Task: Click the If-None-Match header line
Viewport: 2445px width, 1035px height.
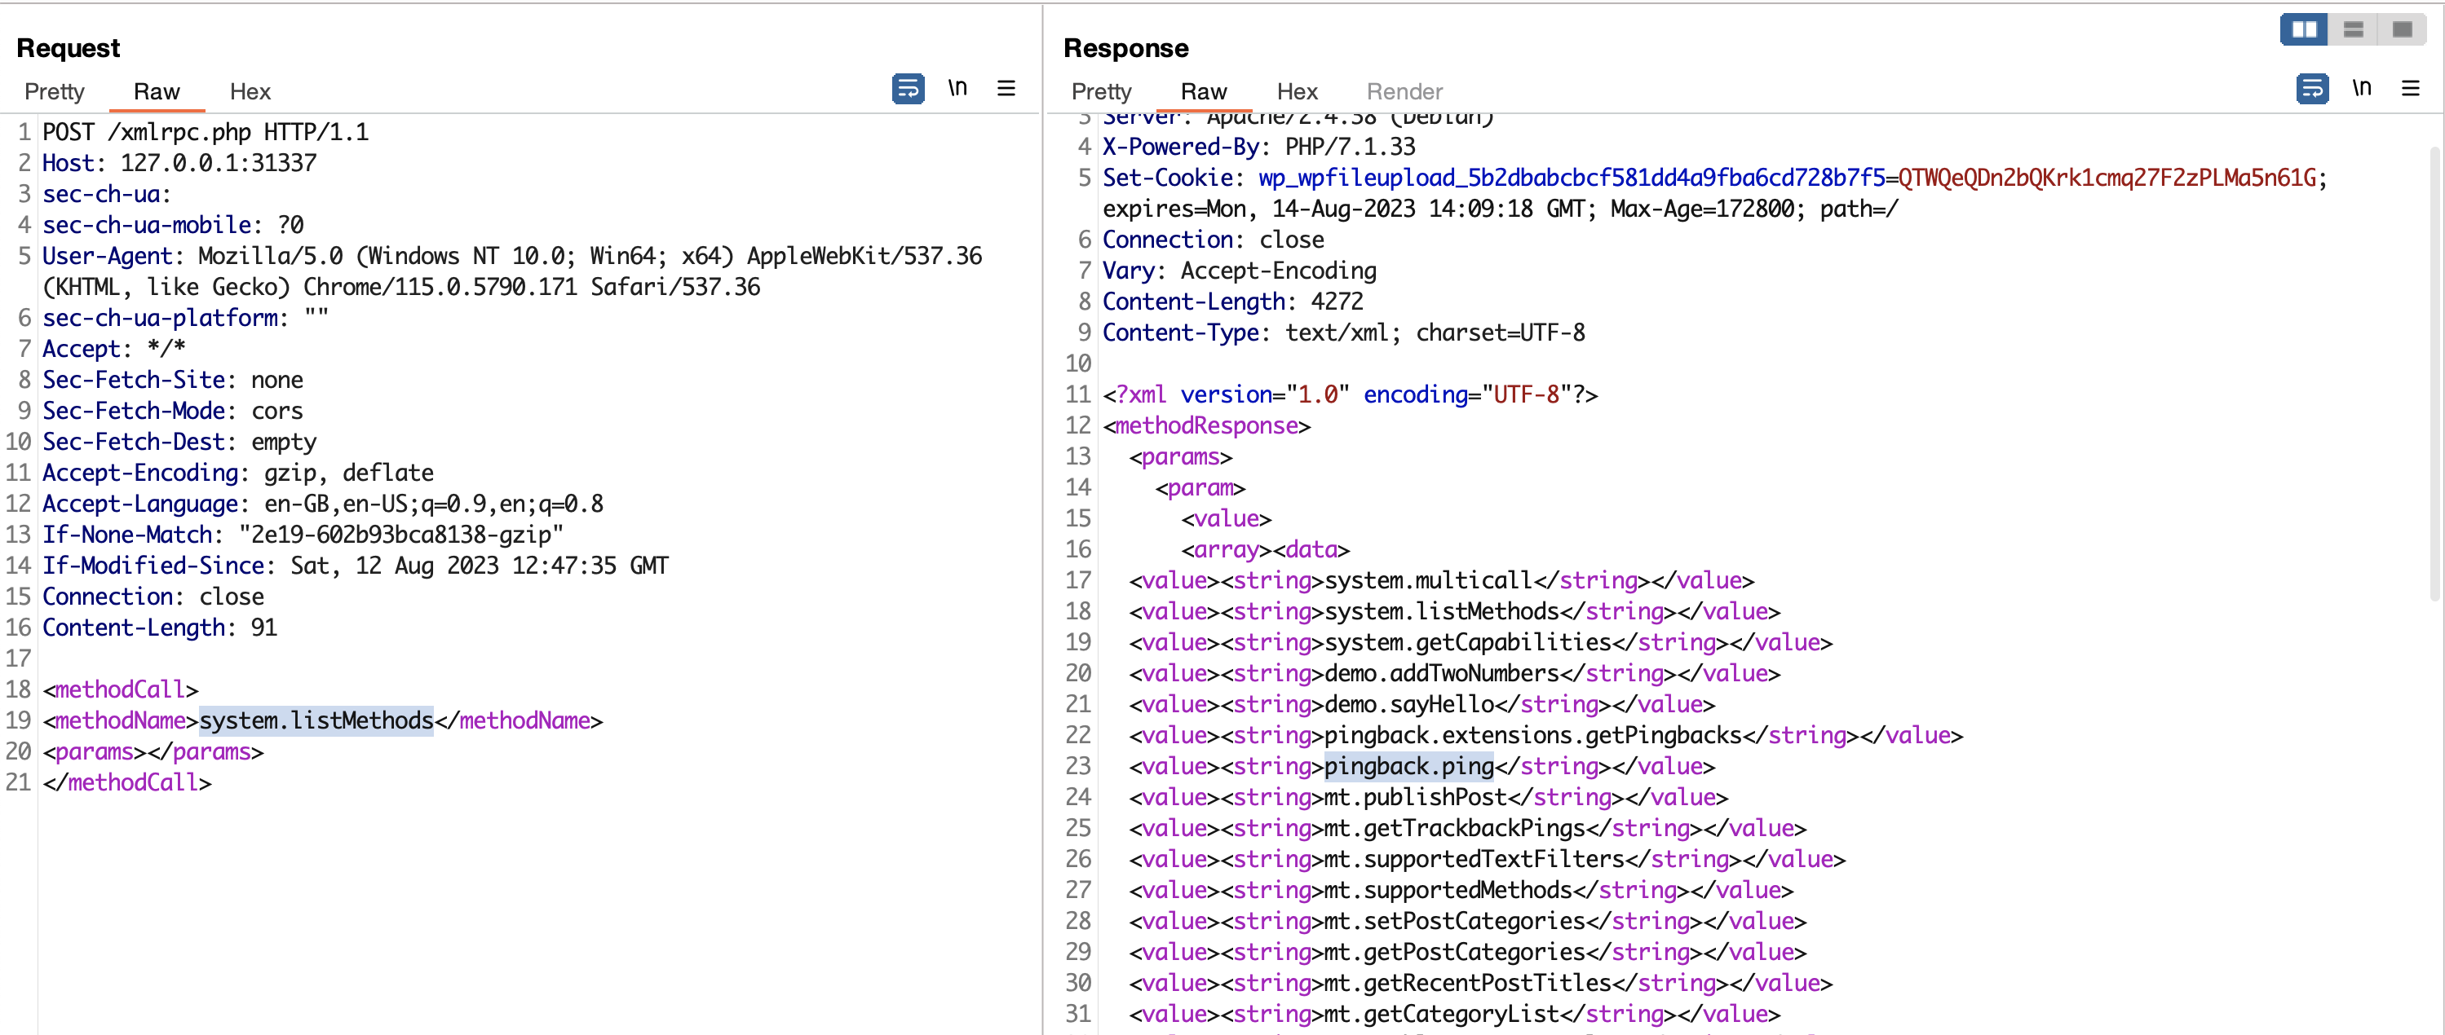Action: [303, 534]
